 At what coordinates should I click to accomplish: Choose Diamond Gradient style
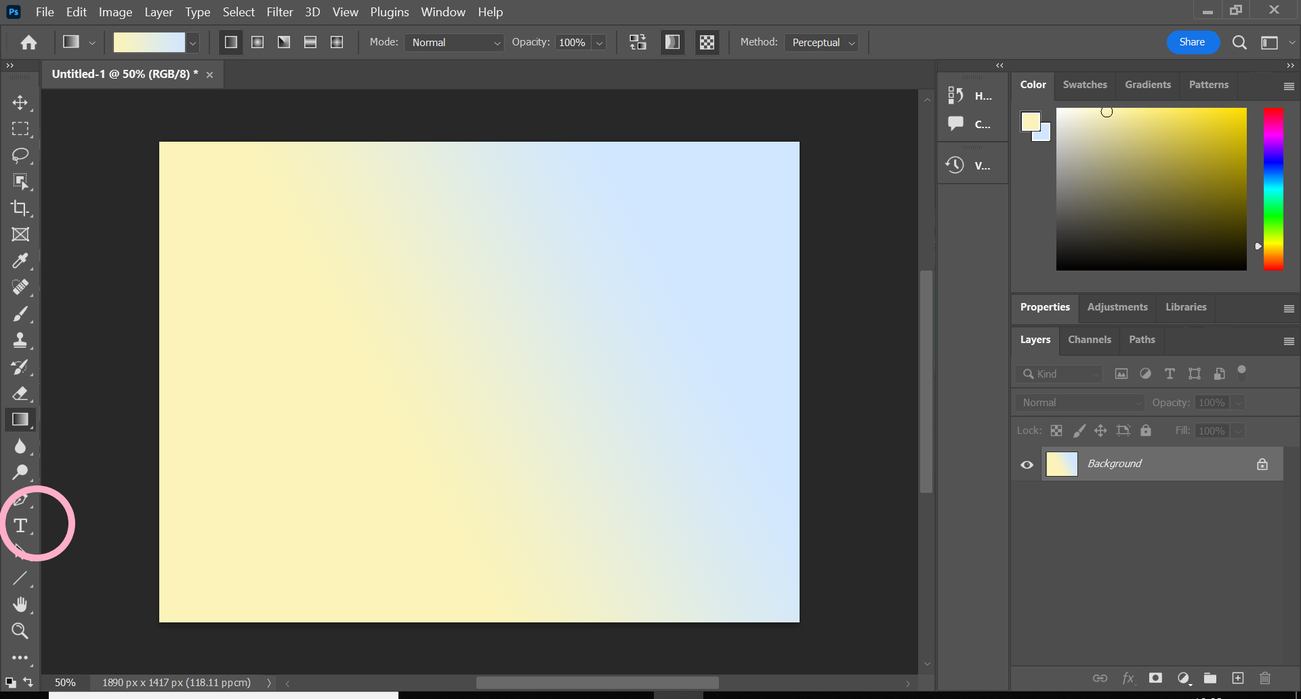(337, 42)
